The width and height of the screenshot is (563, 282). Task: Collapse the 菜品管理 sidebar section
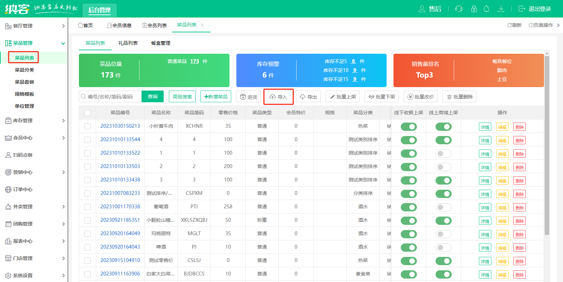point(63,43)
